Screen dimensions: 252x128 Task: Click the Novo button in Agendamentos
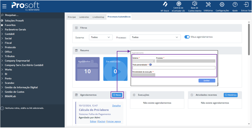[117, 95]
